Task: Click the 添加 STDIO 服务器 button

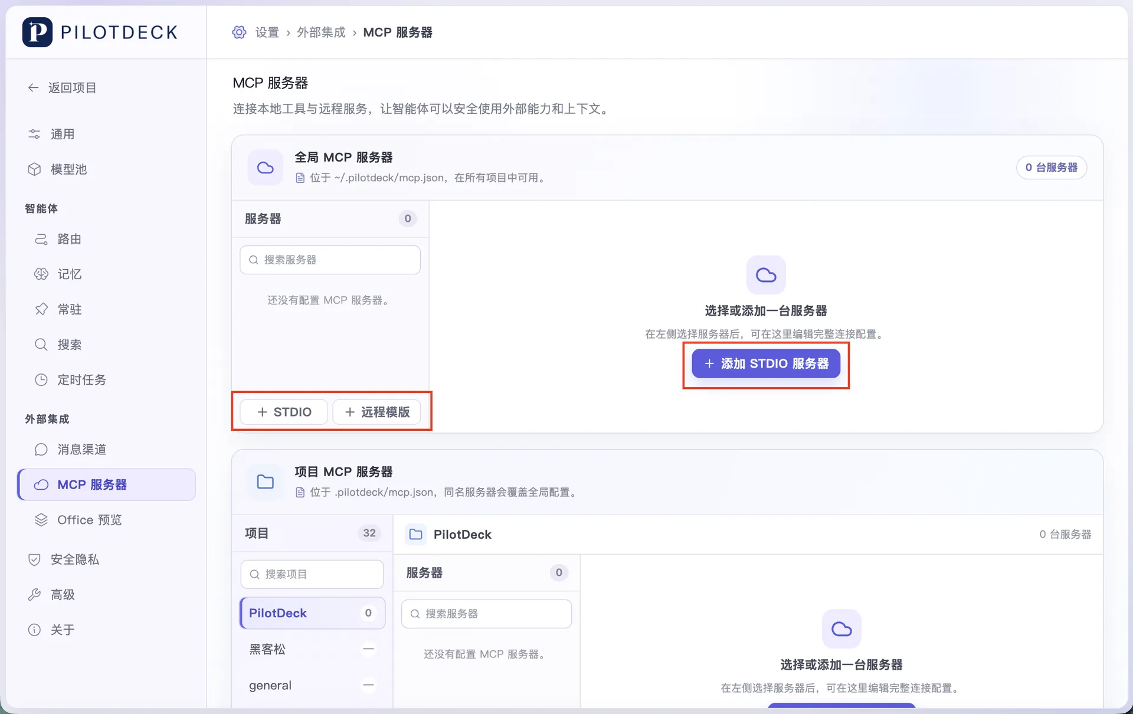Action: [x=766, y=363]
